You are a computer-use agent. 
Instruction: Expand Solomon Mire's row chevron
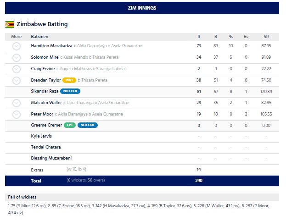tap(17, 58)
